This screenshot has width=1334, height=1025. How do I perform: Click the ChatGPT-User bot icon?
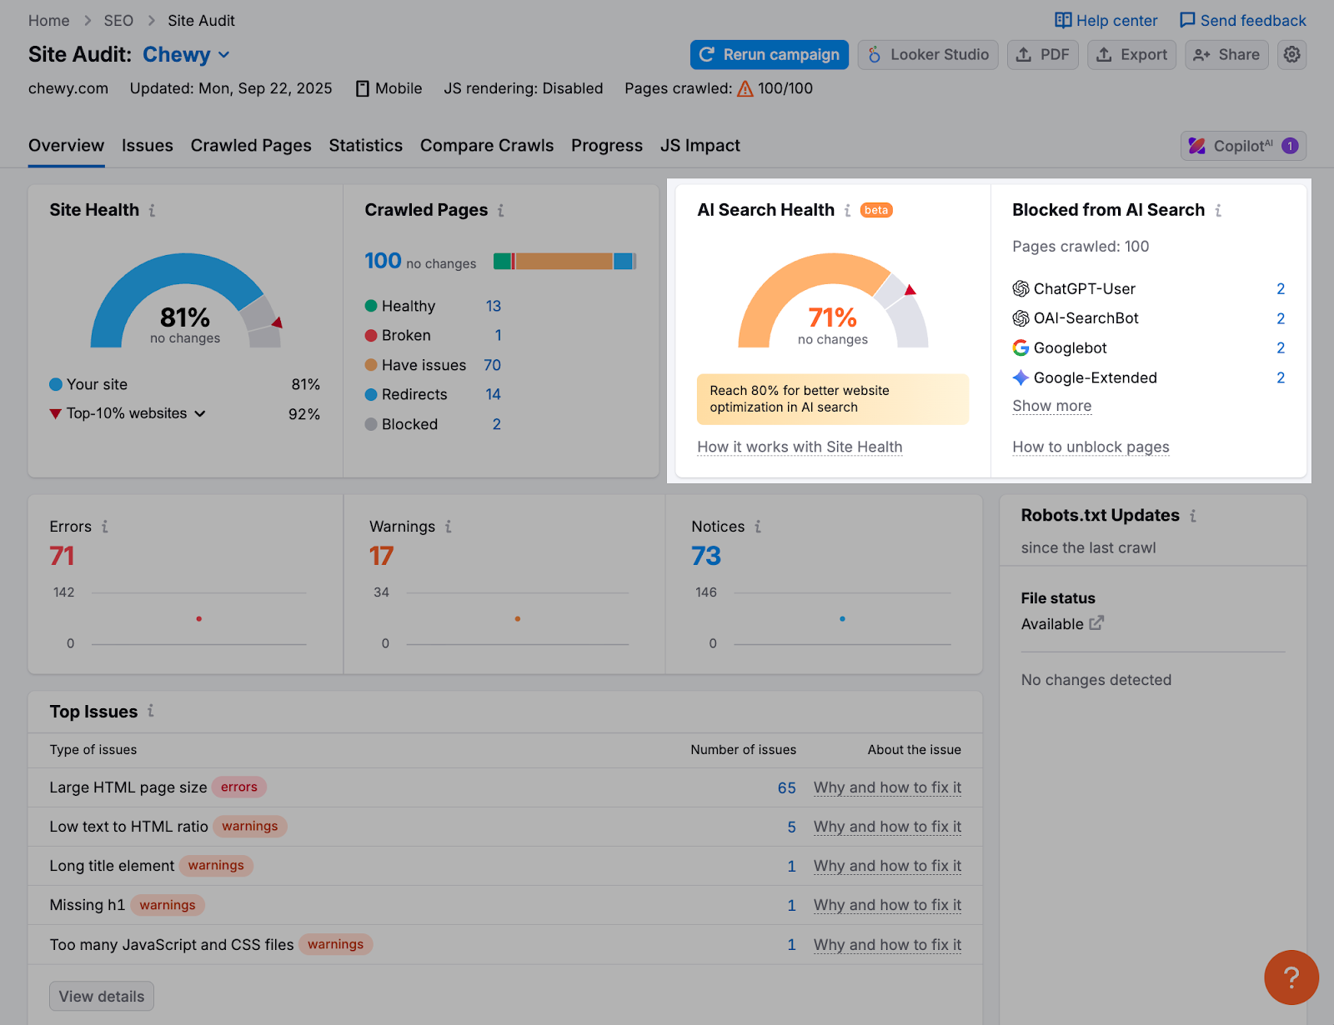(1019, 289)
